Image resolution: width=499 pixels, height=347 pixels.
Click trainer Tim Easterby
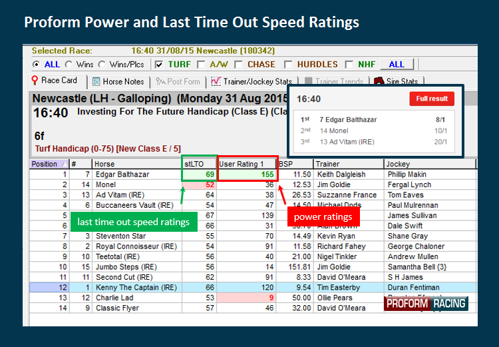pyautogui.click(x=338, y=288)
